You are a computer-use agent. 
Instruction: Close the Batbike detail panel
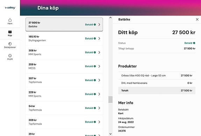(197, 19)
